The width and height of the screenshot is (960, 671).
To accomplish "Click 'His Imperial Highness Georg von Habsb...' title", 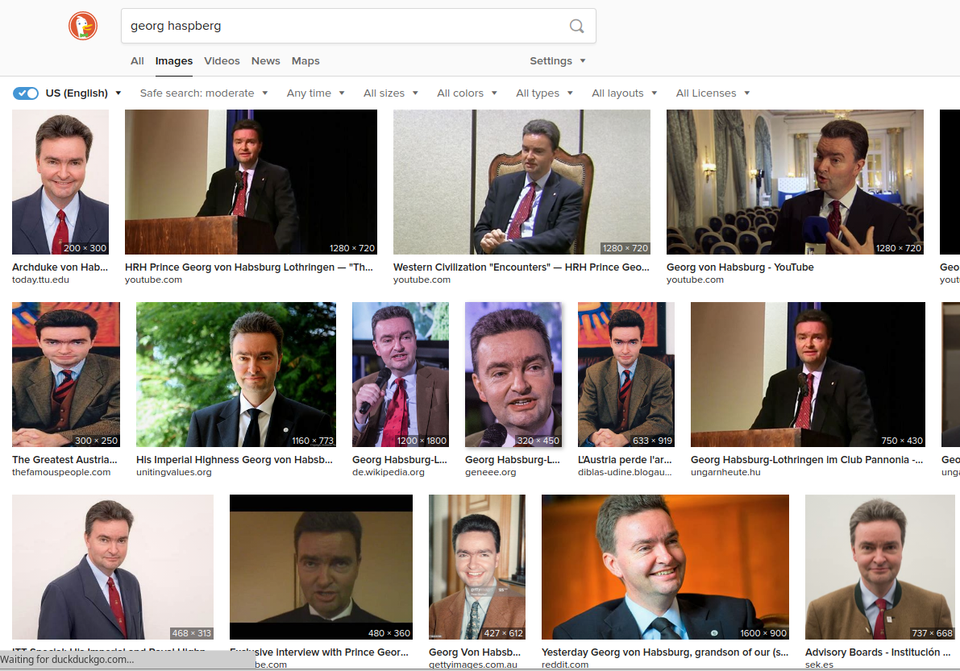I will click(235, 460).
